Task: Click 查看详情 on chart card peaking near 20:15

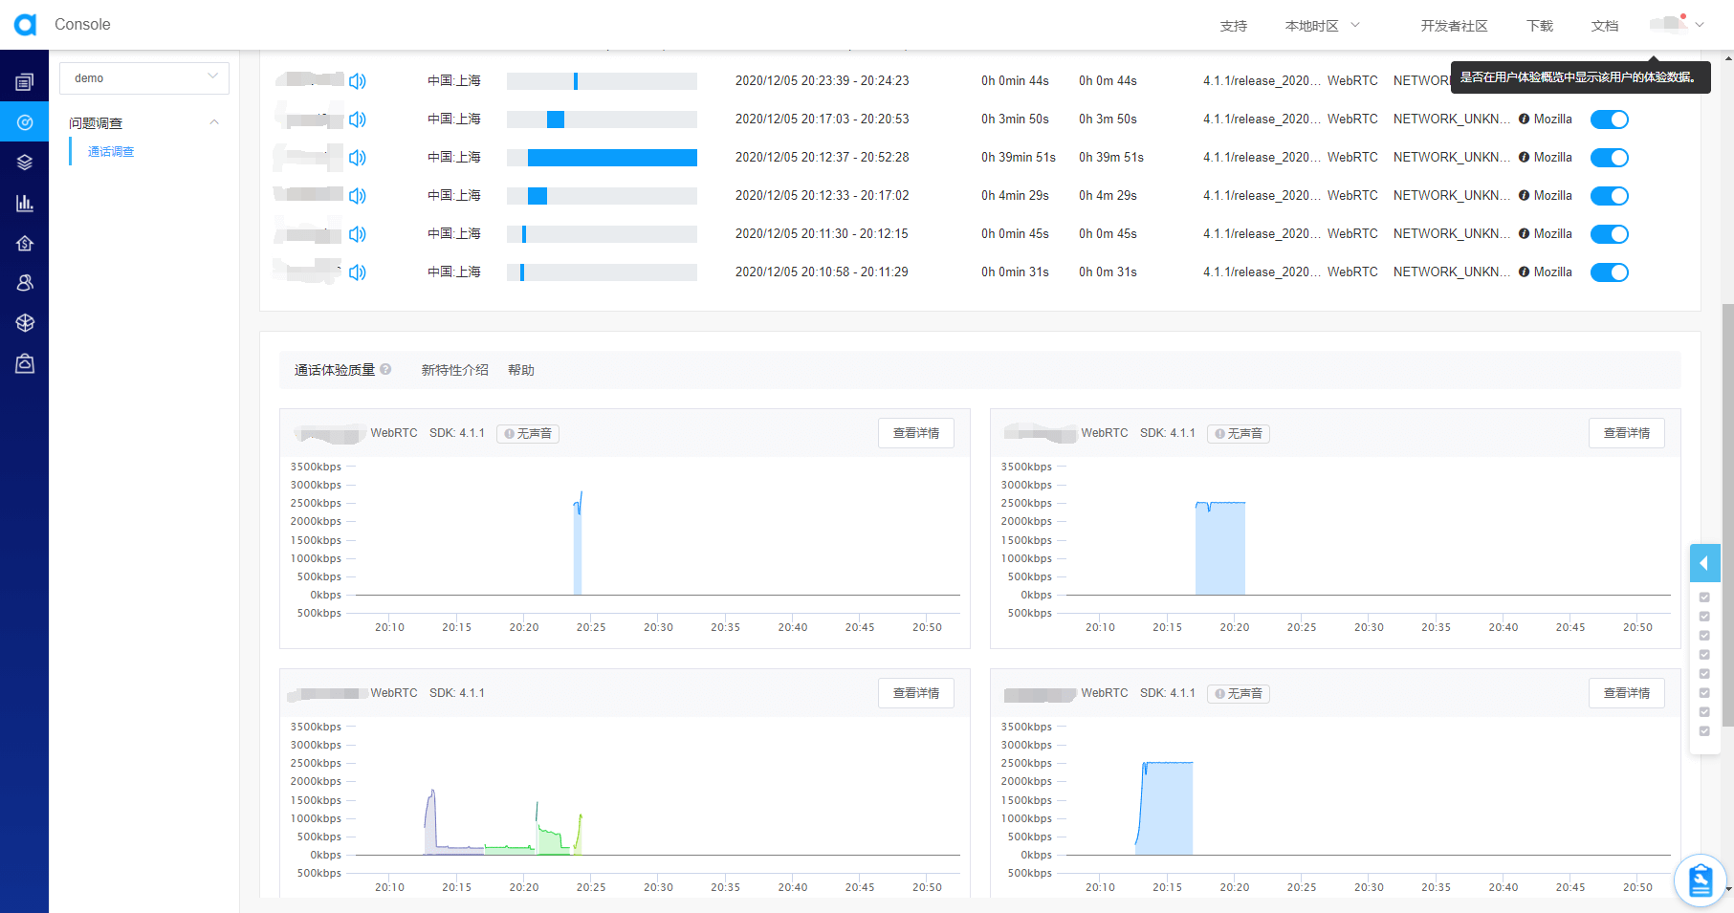Action: (x=1627, y=693)
